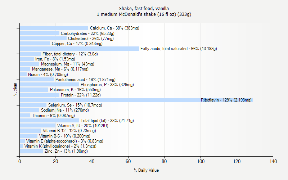Click the Selenium, Se 15% label
Viewport: 288px width, 180px height.
(75, 105)
